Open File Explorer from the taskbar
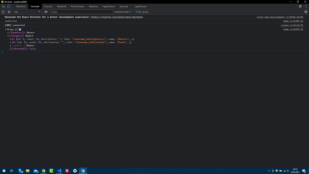309x174 pixels. click(x=28, y=171)
